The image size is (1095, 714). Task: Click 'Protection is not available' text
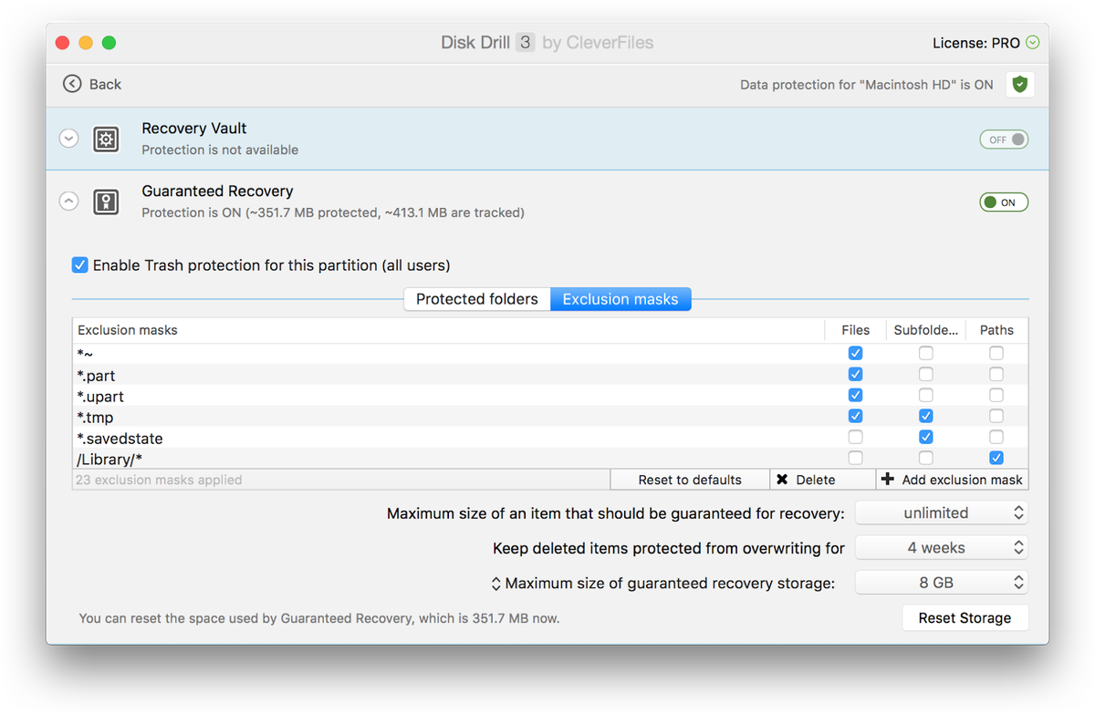point(220,150)
